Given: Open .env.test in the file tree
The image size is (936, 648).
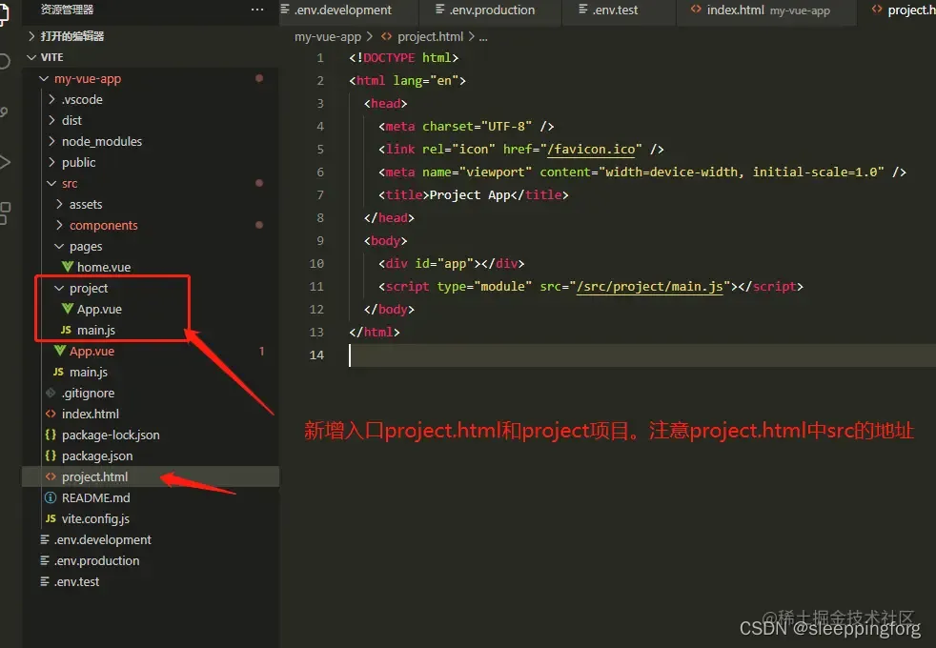Looking at the screenshot, I should [x=76, y=581].
